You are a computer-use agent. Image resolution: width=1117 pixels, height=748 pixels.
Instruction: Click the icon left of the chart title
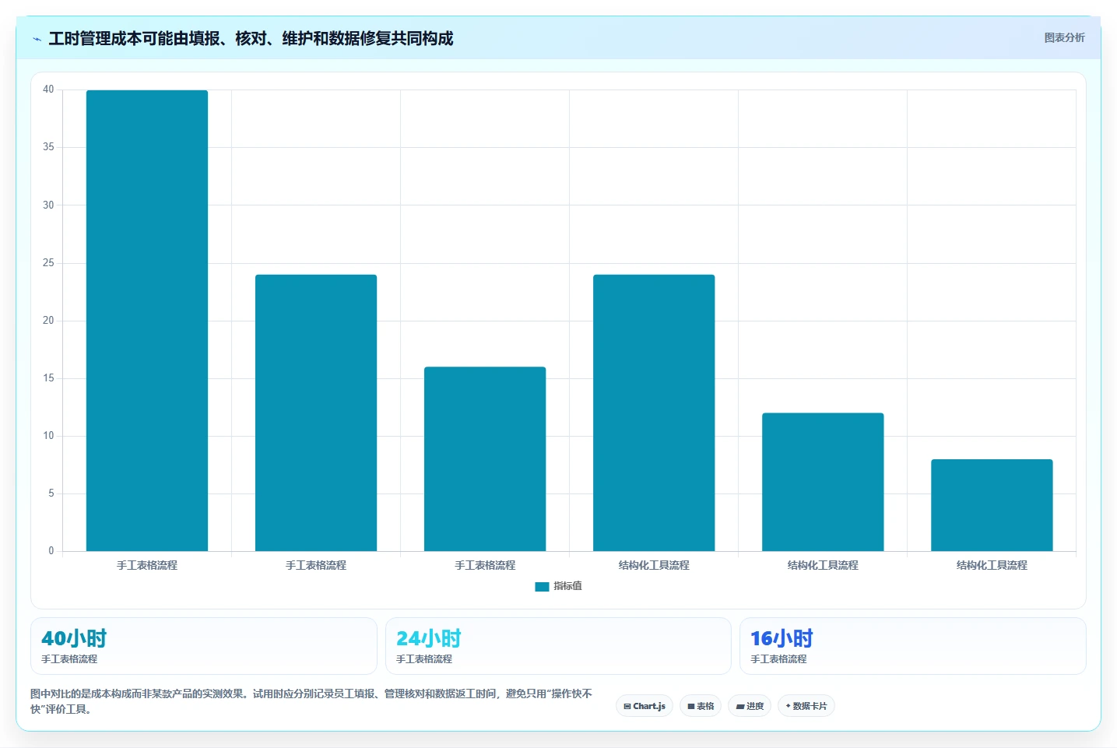(37, 39)
